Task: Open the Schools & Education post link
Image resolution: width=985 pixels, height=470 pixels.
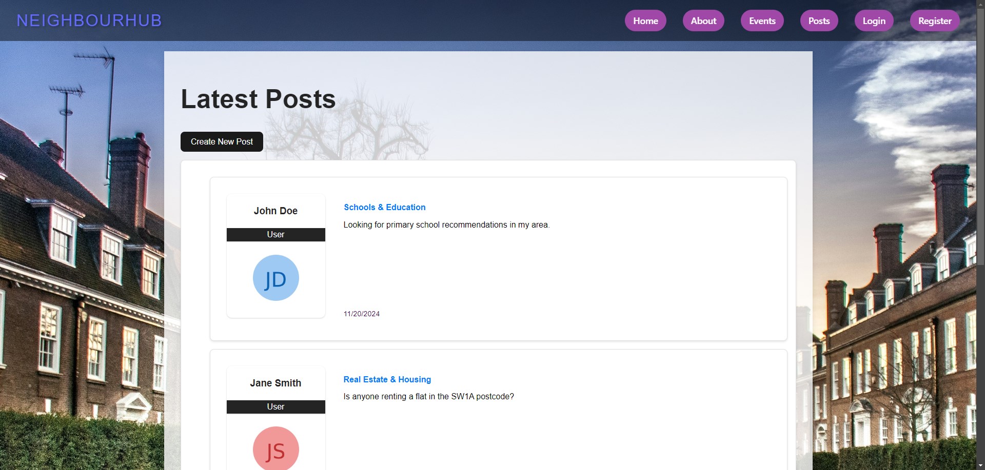Action: (384, 207)
